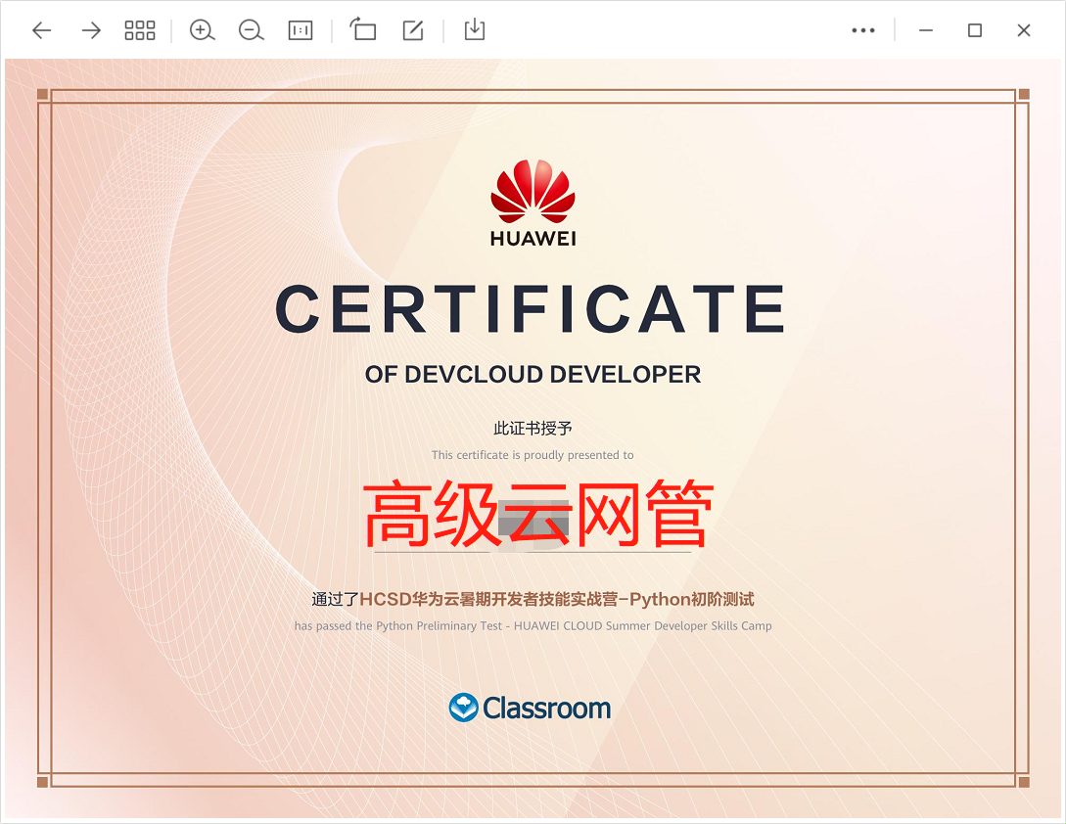Open the thumbnail grid view
This screenshot has width=1066, height=824.
pos(140,30)
